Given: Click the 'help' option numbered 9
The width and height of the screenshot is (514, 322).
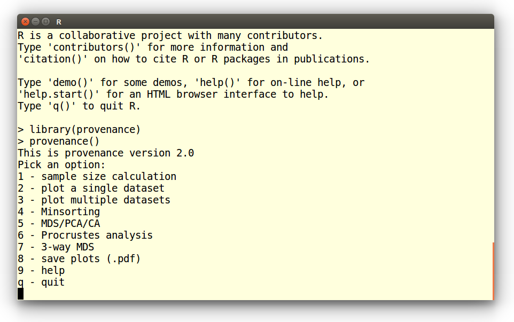Looking at the screenshot, I should (x=41, y=270).
